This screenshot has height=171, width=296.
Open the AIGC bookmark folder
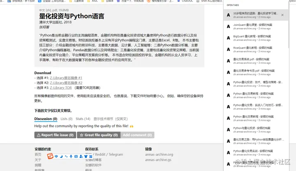click(92, 1)
